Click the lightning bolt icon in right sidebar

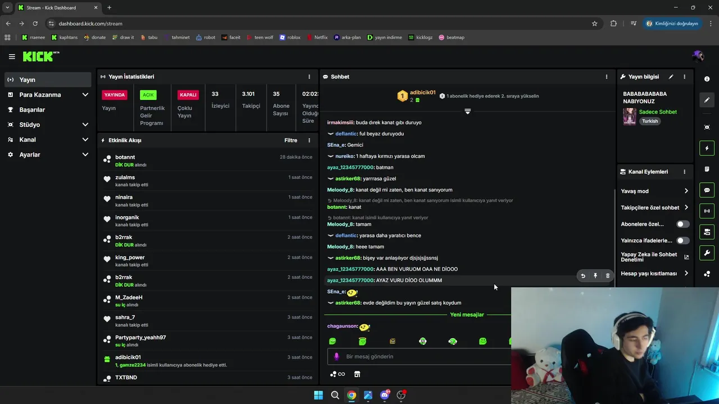(707, 148)
